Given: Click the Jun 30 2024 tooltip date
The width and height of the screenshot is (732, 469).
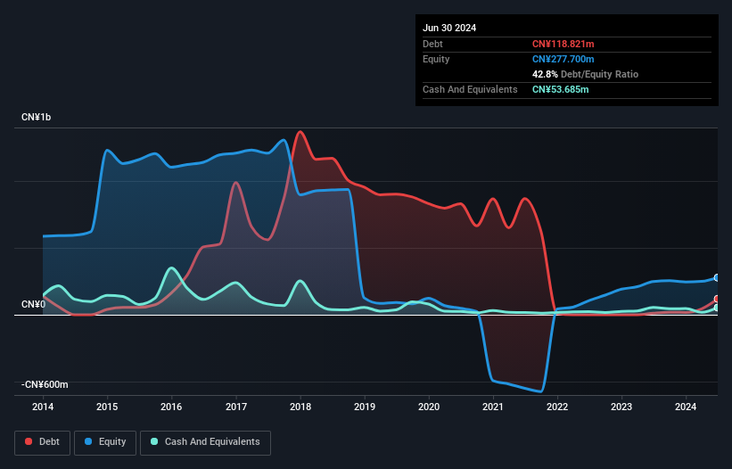Looking at the screenshot, I should [x=449, y=28].
